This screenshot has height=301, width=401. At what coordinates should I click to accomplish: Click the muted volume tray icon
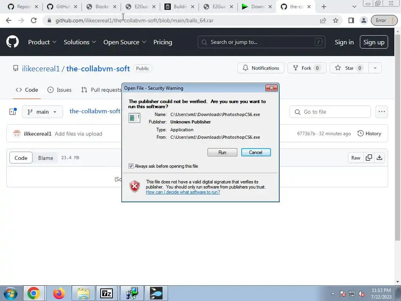point(361,294)
